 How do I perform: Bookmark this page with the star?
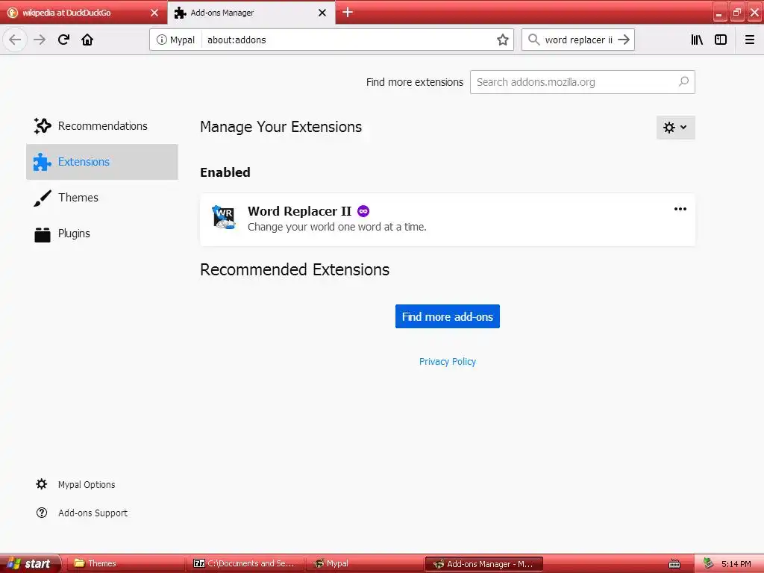tap(502, 40)
